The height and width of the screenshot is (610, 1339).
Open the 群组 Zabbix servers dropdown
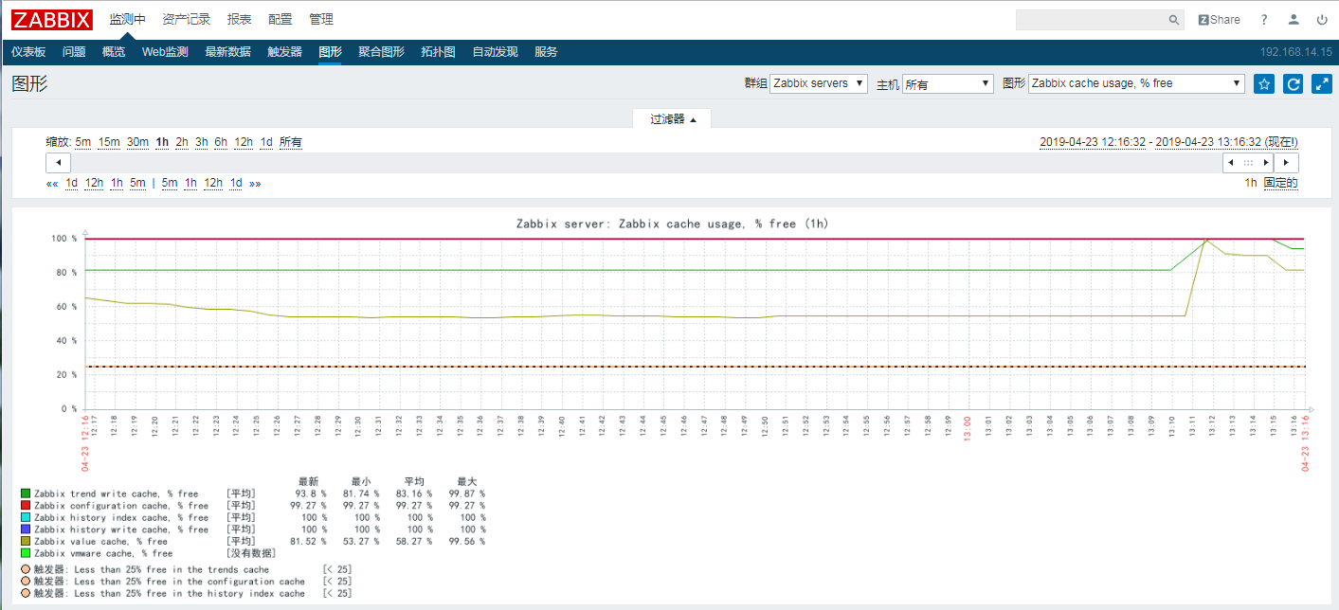point(819,83)
